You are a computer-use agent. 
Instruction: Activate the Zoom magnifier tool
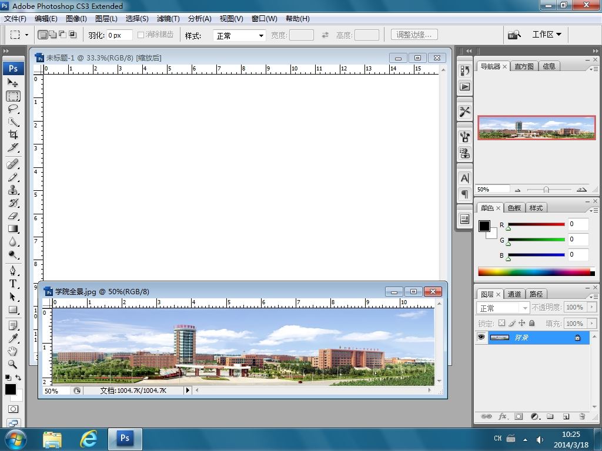click(x=13, y=364)
